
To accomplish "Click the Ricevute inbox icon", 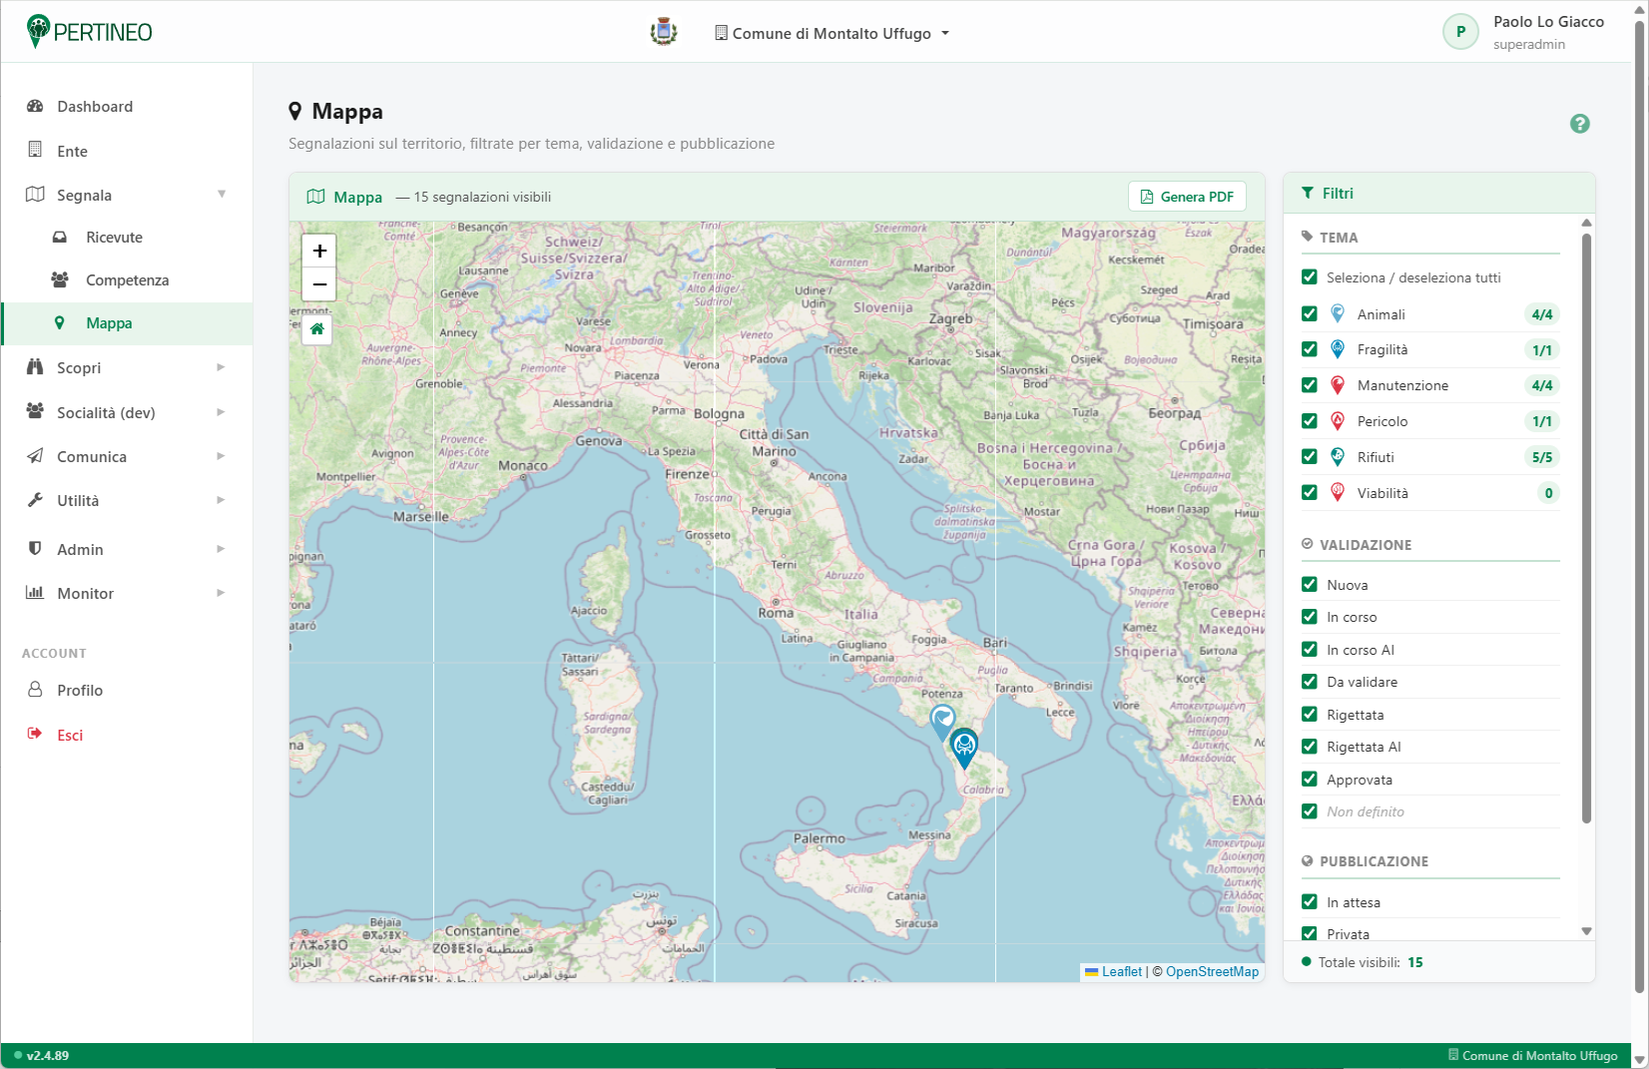I will (60, 238).
